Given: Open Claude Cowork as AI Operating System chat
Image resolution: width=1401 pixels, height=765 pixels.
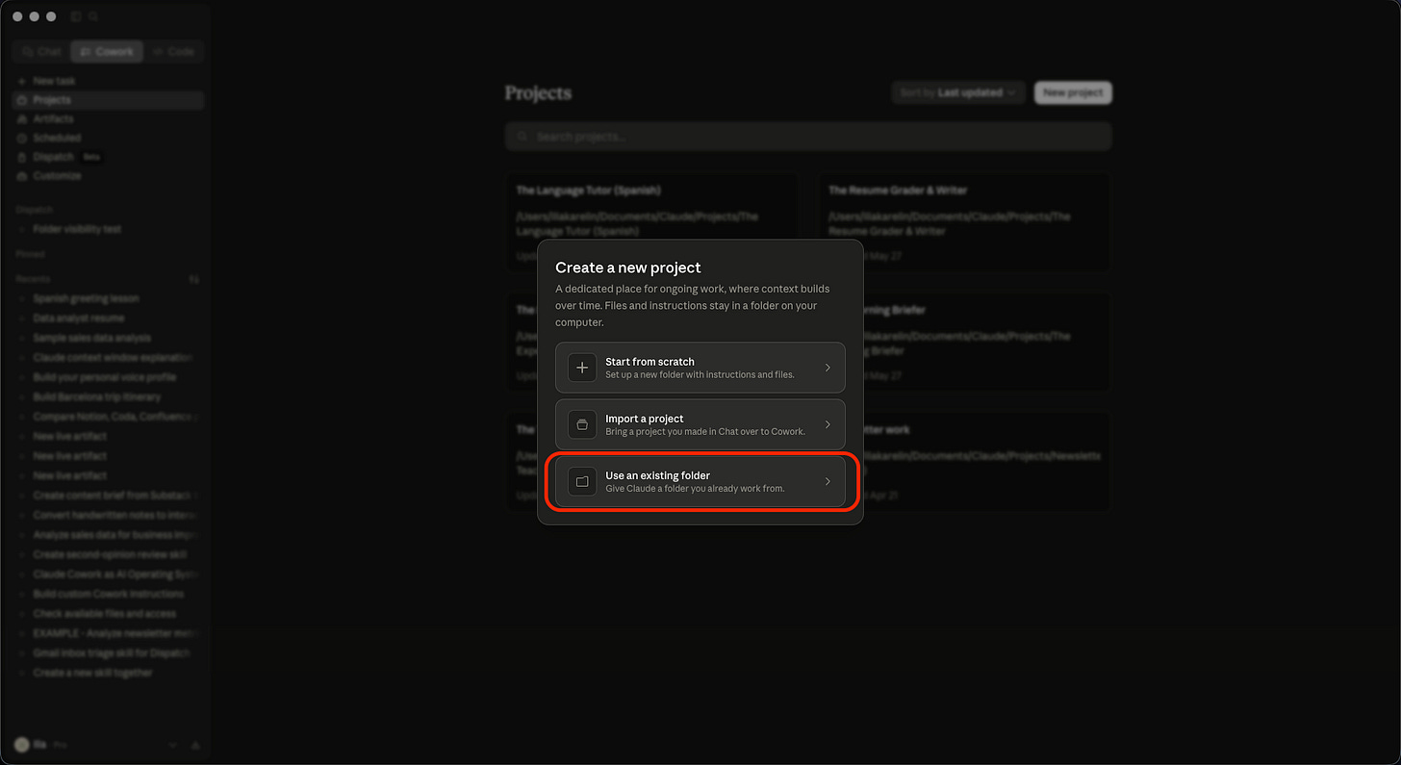Looking at the screenshot, I should 108,574.
